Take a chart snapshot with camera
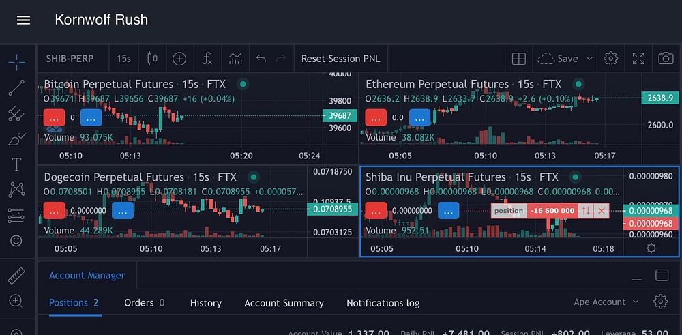This screenshot has height=335, width=682. tap(666, 58)
